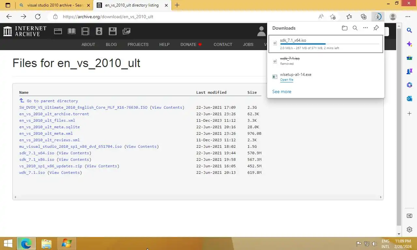Toggle the Downloads toolbar button

tap(378, 17)
